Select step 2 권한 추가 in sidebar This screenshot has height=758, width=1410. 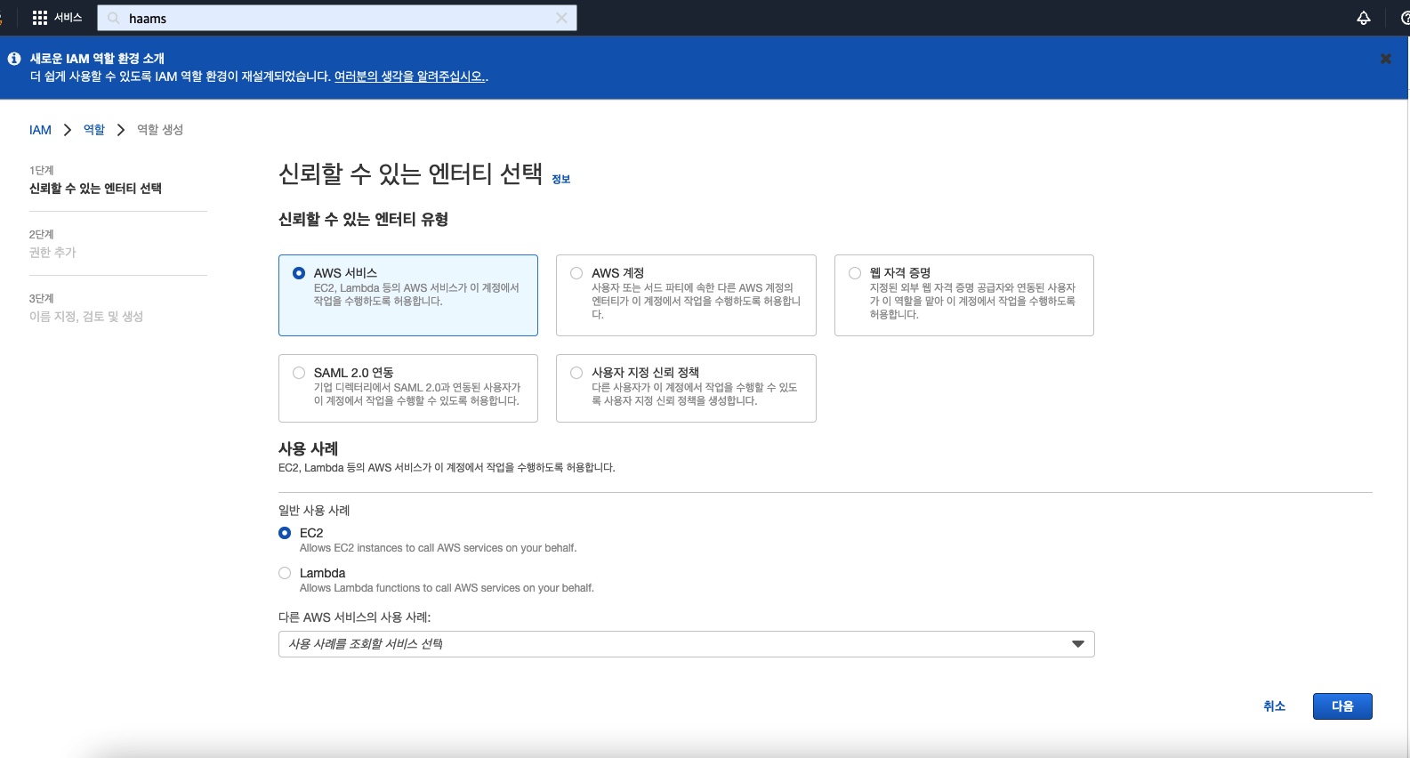[x=52, y=253]
